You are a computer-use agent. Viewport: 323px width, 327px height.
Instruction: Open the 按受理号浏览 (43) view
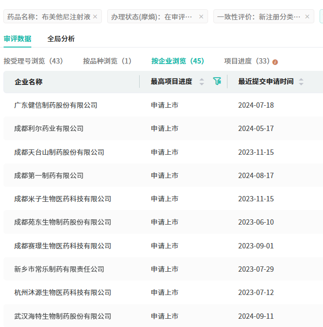[x=33, y=61]
